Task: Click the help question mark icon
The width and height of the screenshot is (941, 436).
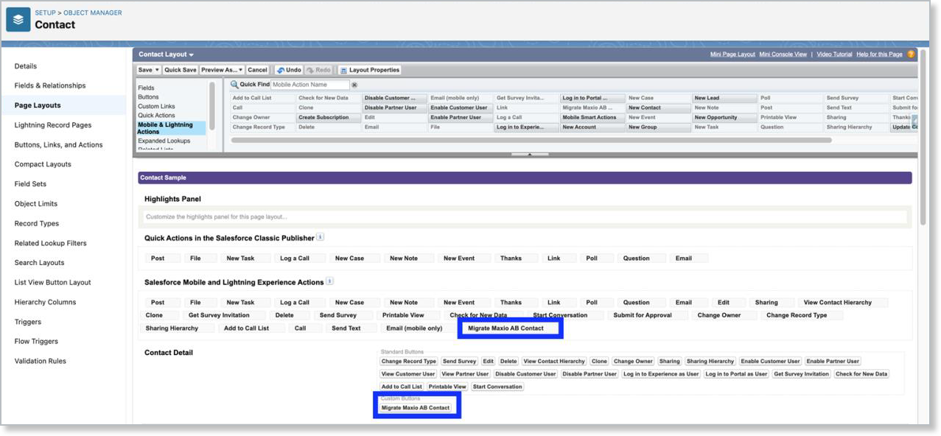Action: click(x=911, y=54)
